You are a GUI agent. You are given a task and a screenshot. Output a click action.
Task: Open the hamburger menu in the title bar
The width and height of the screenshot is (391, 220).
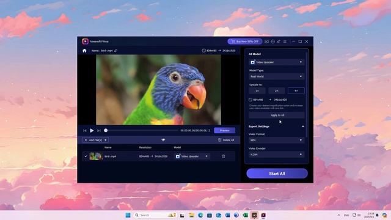(x=285, y=42)
